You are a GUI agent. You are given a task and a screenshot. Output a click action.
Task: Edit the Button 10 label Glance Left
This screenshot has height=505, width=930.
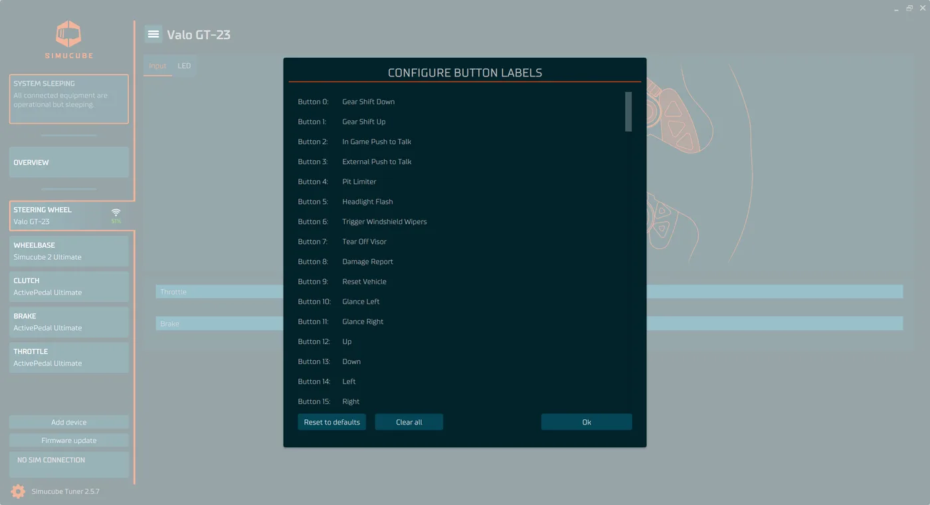tap(361, 301)
